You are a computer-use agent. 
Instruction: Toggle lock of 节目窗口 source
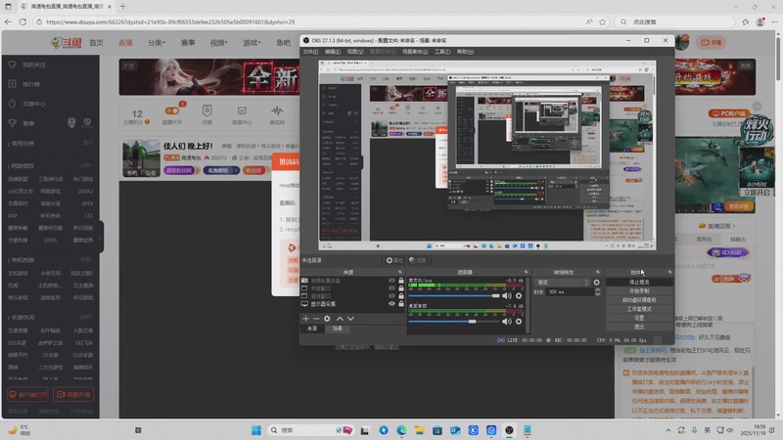401,288
